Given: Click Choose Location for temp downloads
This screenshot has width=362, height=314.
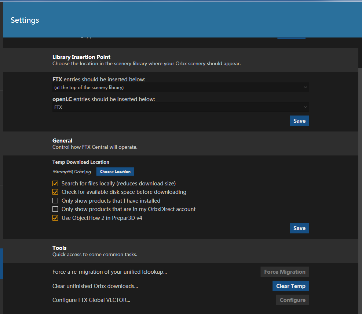Looking at the screenshot, I should [115, 171].
